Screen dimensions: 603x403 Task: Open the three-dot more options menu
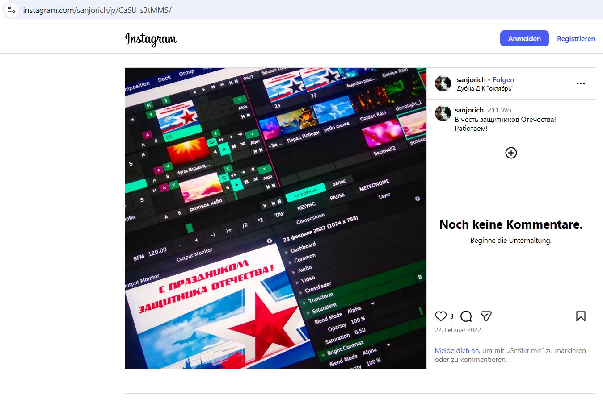coord(581,83)
